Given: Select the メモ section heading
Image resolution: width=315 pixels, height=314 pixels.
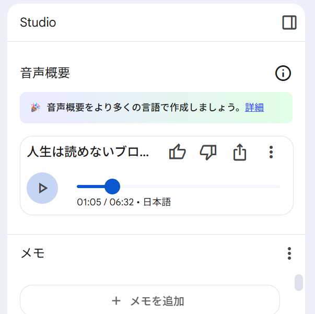Looking at the screenshot, I should 32,253.
